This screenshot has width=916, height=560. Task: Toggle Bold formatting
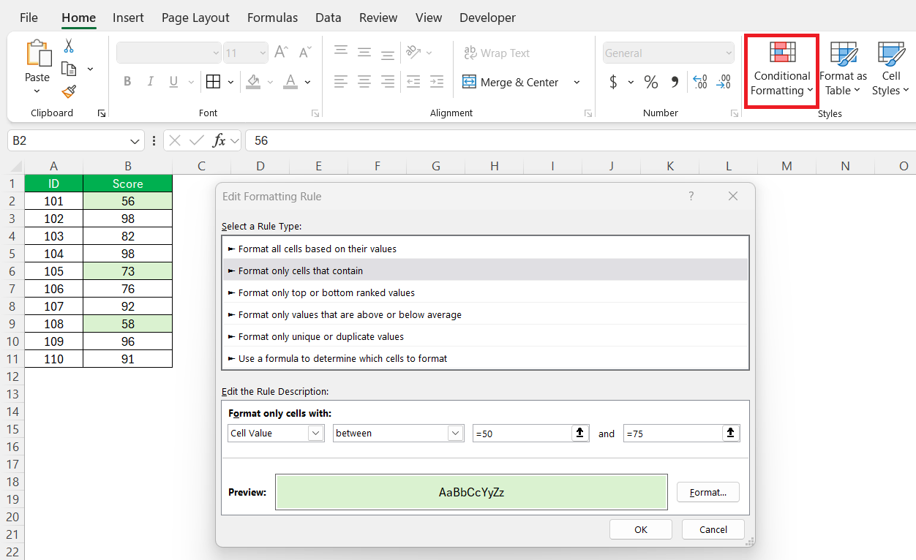[x=127, y=82]
